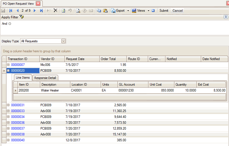Collapse transaction 00000020 row details
The height and width of the screenshot is (146, 229).
(x=8, y=71)
